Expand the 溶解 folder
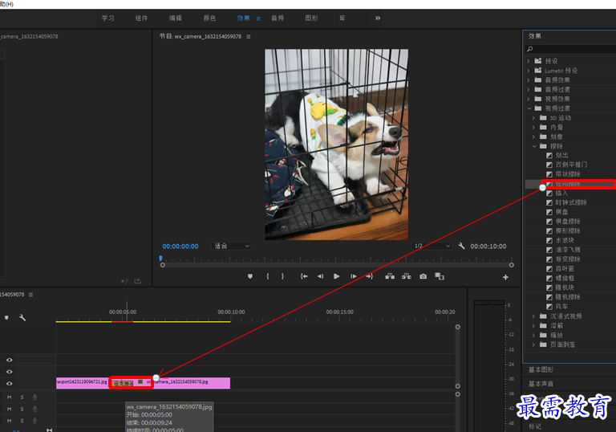616x432 pixels. coord(533,326)
